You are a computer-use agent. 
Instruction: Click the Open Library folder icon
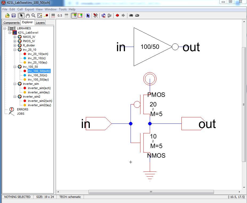pyautogui.click(x=7, y=15)
